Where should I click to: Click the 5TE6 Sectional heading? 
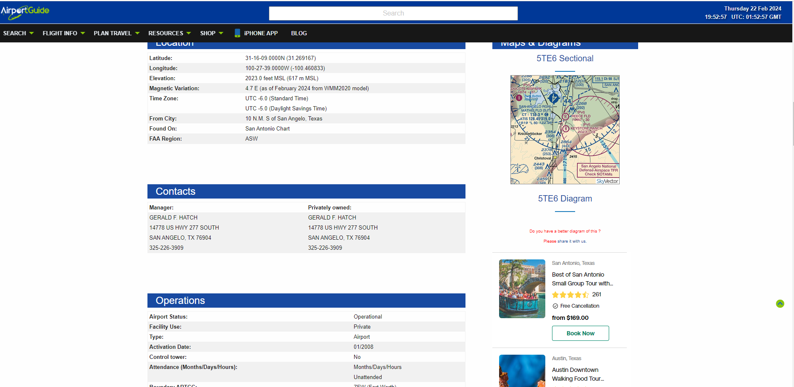pyautogui.click(x=565, y=58)
